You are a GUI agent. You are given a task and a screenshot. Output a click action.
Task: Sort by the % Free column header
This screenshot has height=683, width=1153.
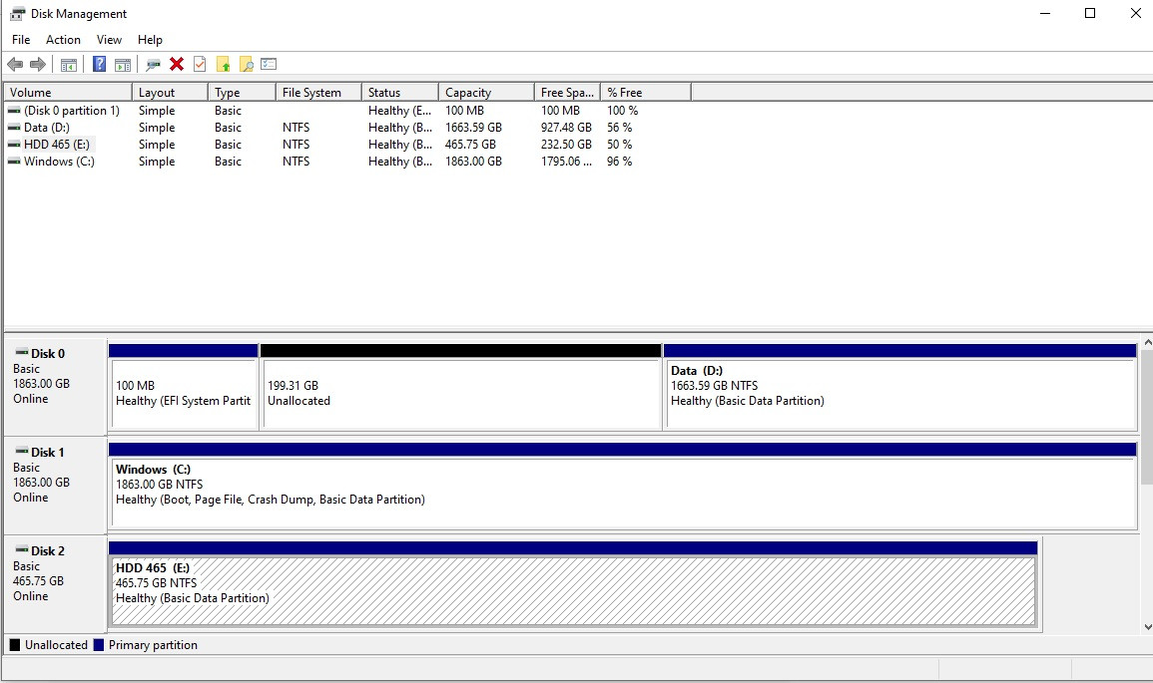coord(646,93)
